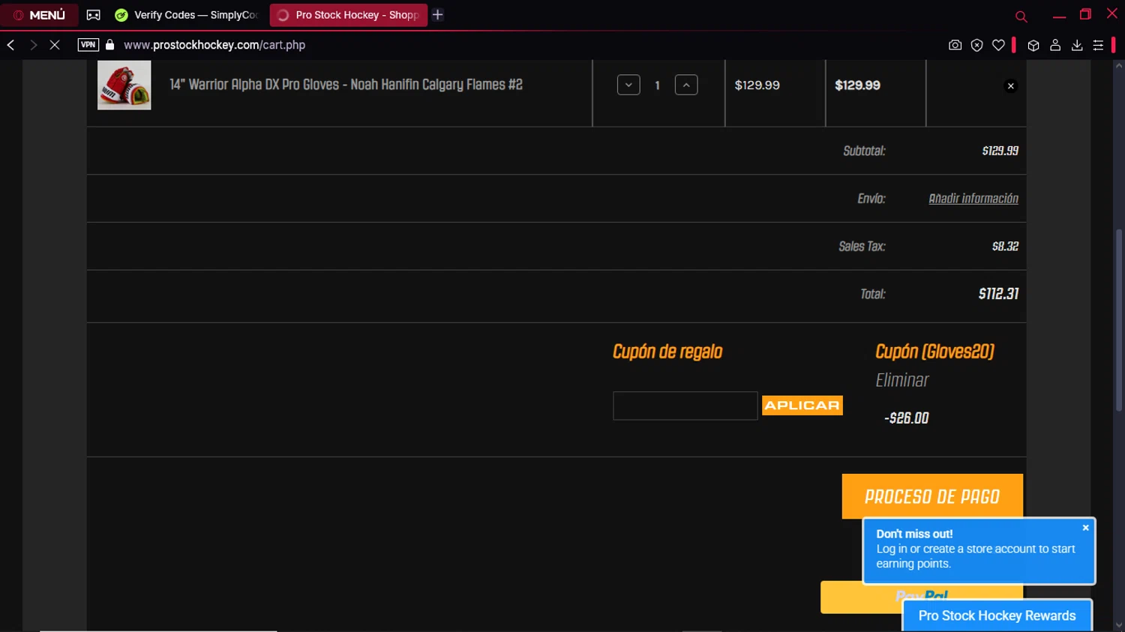Click the search tabs magnifier icon
This screenshot has height=632, width=1125.
[1021, 16]
